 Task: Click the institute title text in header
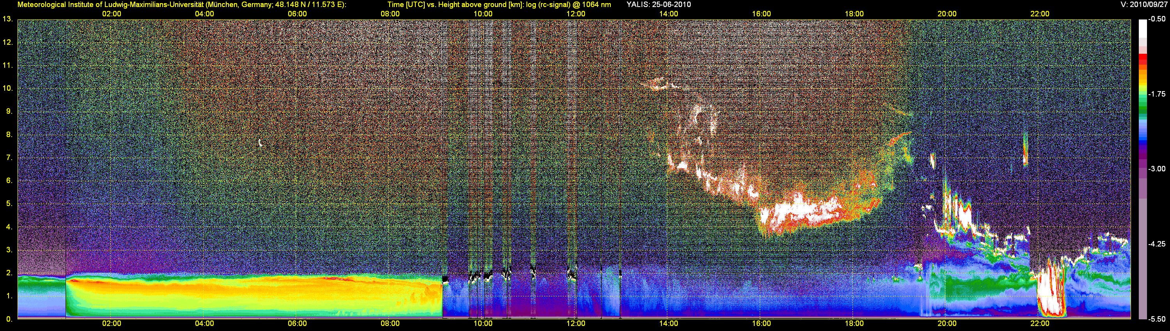[182, 5]
